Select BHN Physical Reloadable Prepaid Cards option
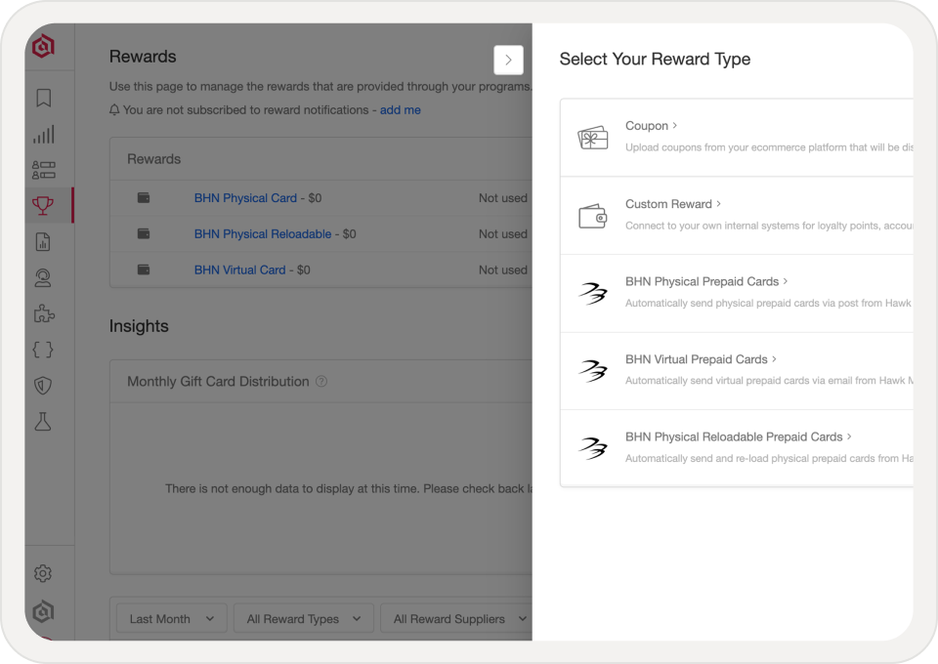938x664 pixels. click(x=739, y=436)
